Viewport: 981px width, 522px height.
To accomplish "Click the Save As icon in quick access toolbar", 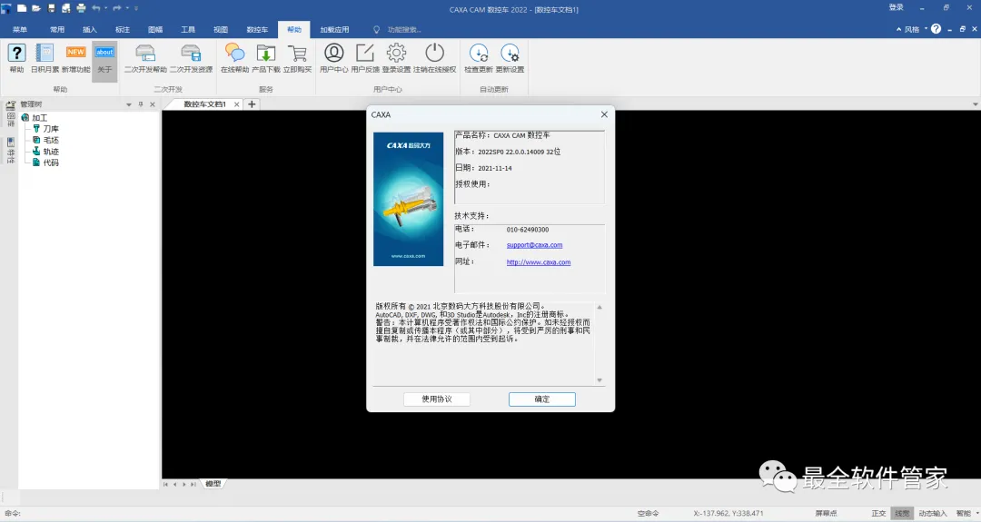I will 65,8.
